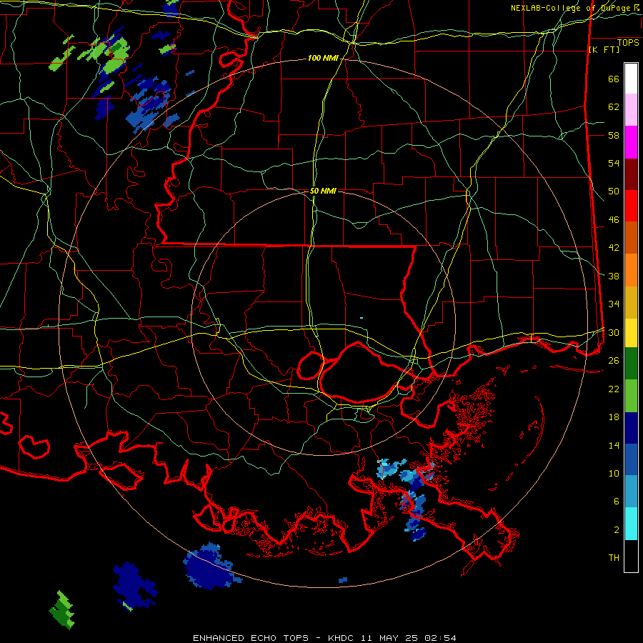Click the bright red legend swatch
This screenshot has width=643, height=643.
click(x=631, y=206)
